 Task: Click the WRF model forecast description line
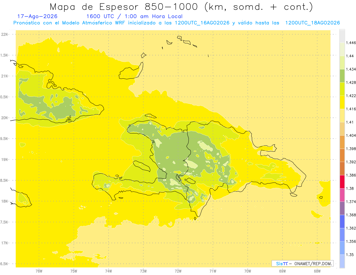177,23
